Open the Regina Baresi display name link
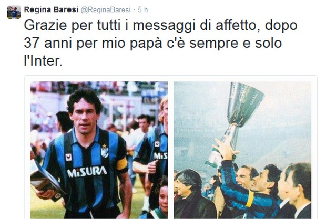326x219 pixels. tap(51, 9)
